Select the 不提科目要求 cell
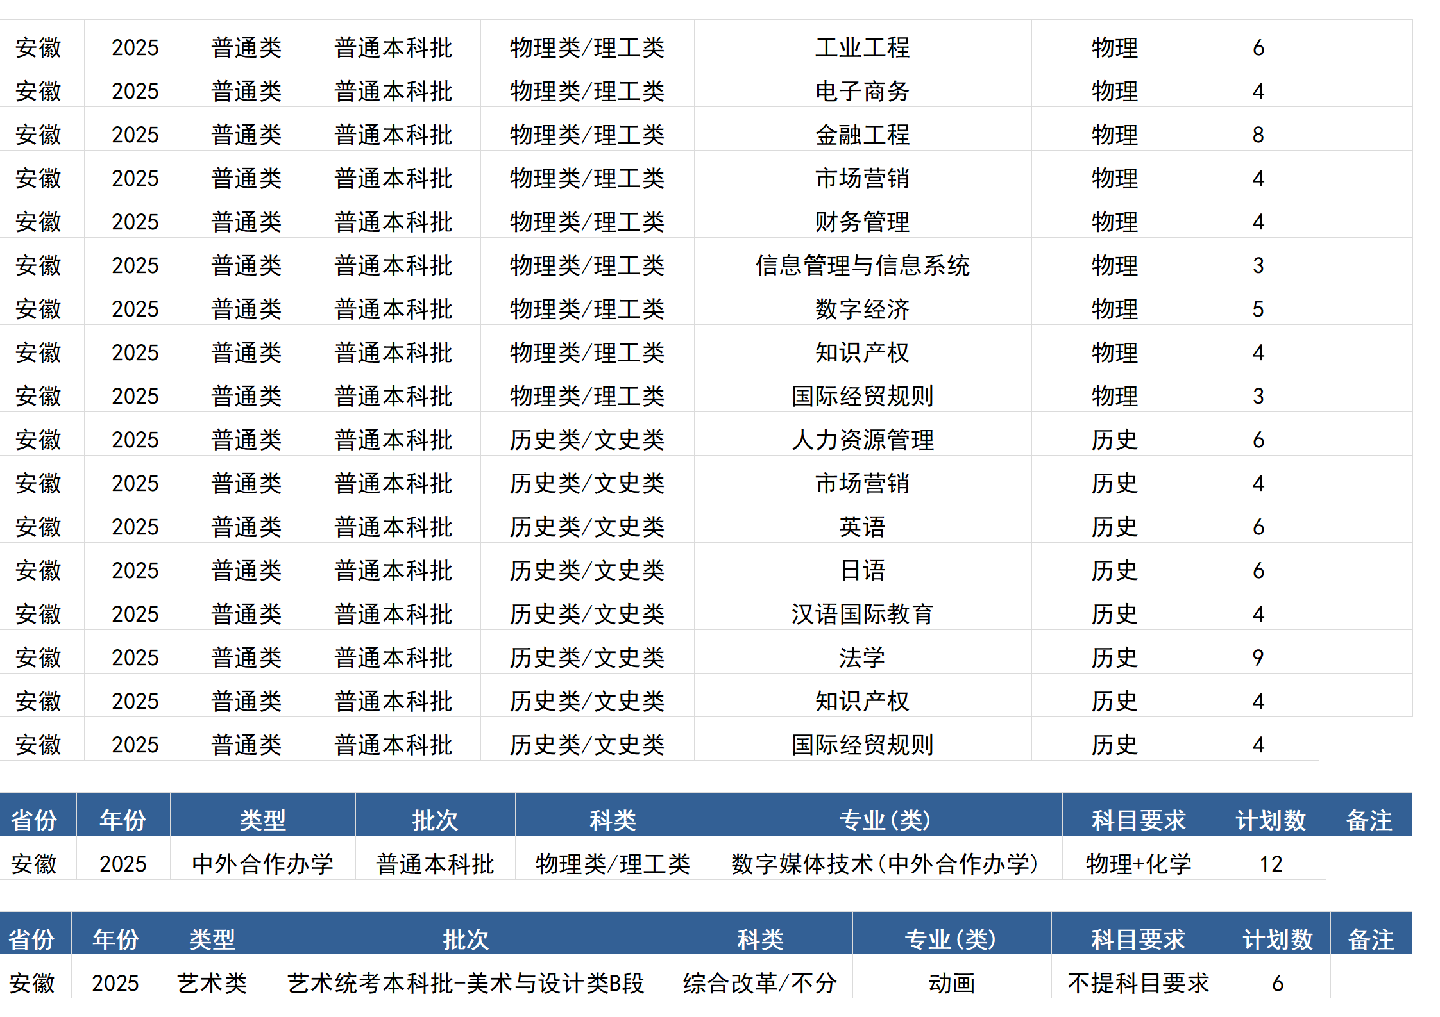This screenshot has width=1440, height=1017. click(x=1138, y=983)
